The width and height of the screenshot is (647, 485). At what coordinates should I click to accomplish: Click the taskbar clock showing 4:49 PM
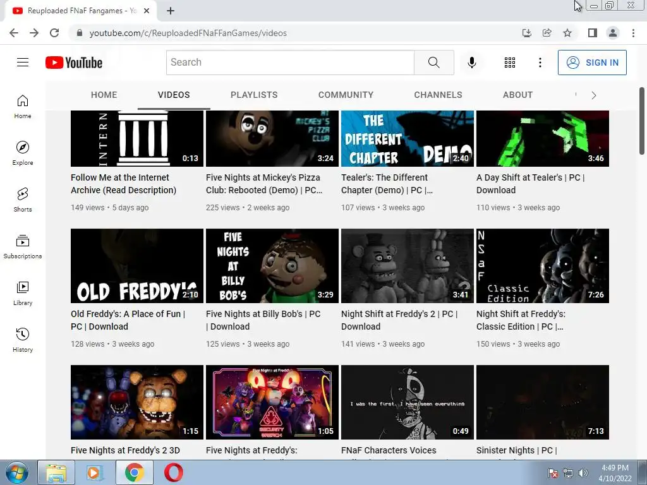click(615, 472)
